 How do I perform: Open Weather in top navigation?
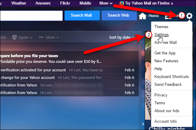coord(19,3)
